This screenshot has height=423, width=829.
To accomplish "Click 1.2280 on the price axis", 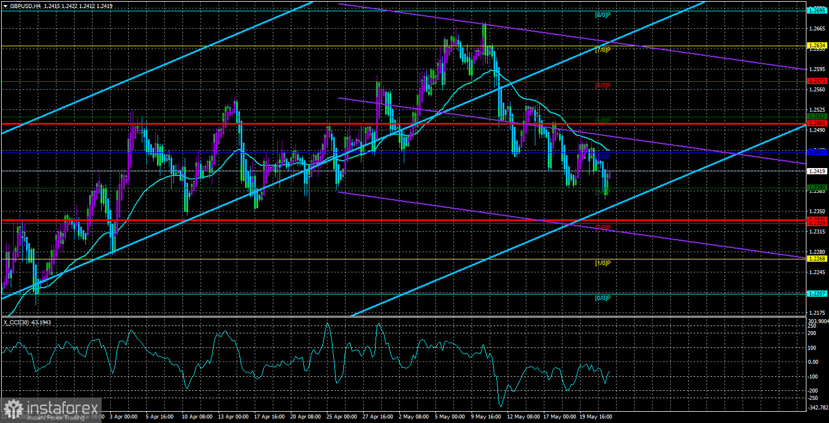I will (818, 252).
